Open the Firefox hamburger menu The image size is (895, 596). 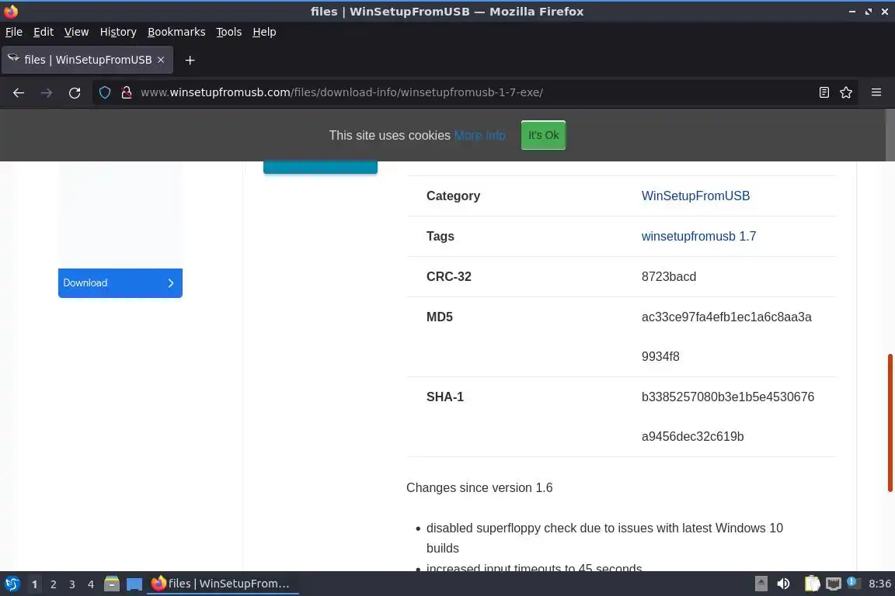tap(876, 92)
